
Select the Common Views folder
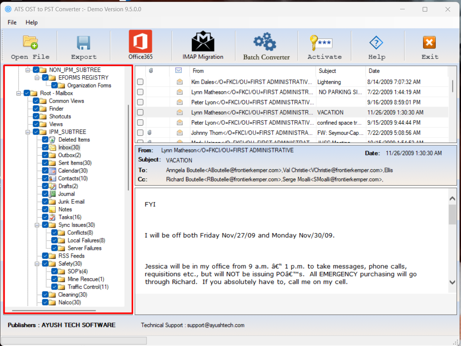coord(66,101)
